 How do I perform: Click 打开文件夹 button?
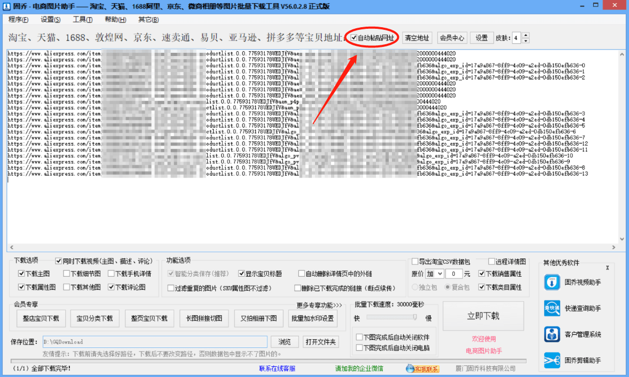coord(320,342)
